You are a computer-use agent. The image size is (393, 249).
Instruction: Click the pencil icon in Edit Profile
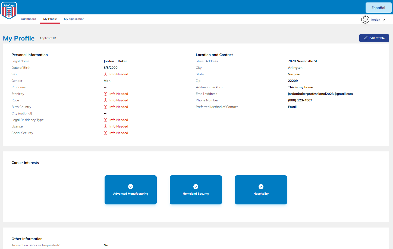point(366,38)
